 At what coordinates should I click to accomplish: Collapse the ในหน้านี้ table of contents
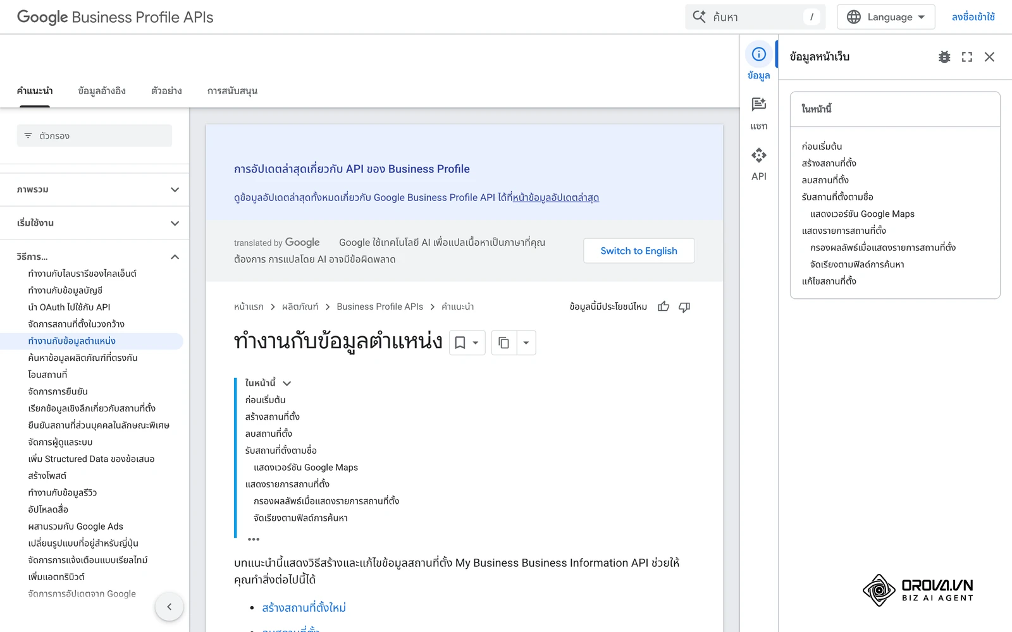click(287, 383)
